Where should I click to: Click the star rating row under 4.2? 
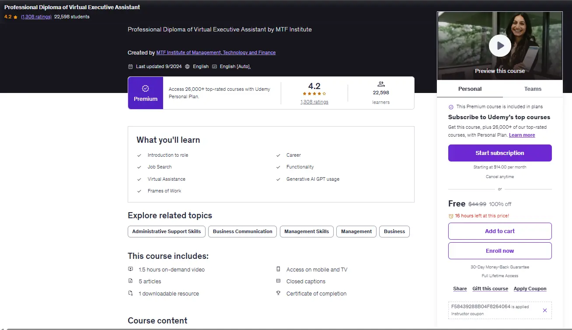point(314,93)
